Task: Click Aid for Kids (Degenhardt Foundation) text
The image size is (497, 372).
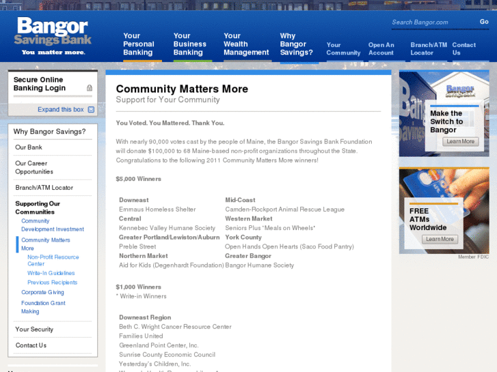Action: 172,266
